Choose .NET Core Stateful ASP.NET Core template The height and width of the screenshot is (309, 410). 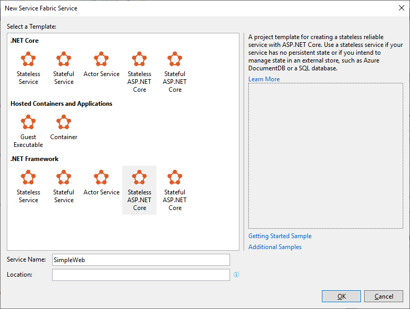tap(175, 71)
